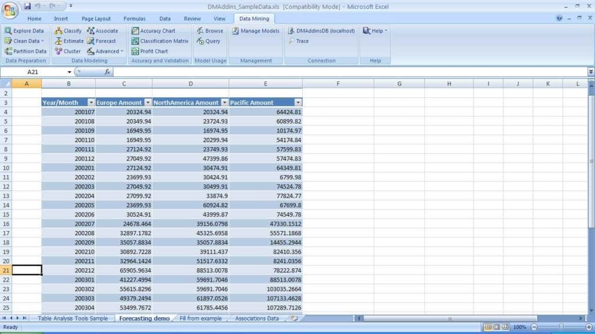Click Partition Data tool

click(26, 51)
